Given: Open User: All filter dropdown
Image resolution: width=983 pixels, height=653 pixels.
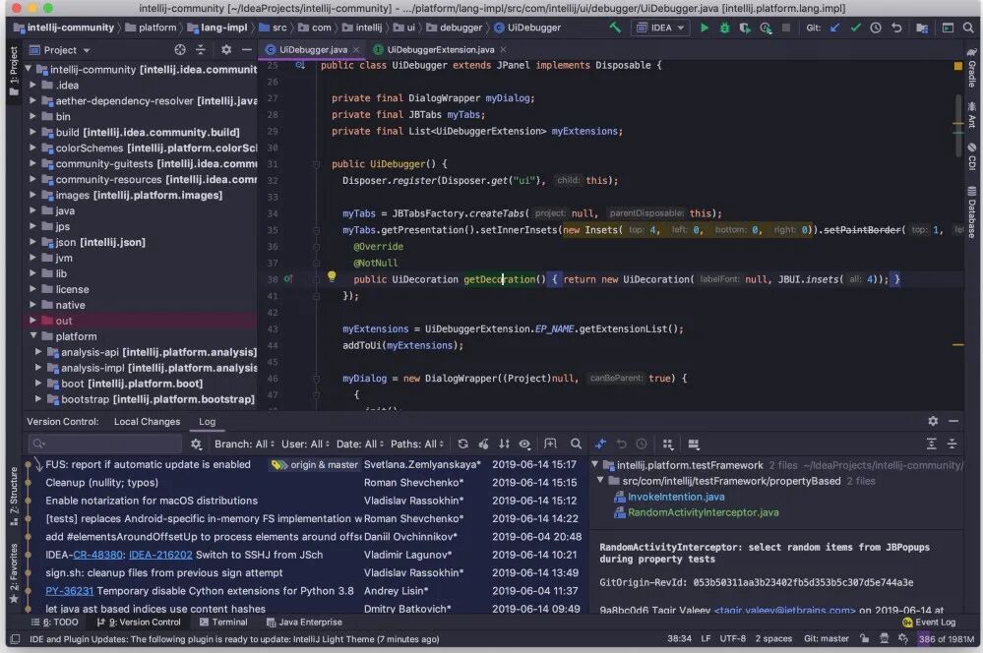Looking at the screenshot, I should tap(306, 444).
